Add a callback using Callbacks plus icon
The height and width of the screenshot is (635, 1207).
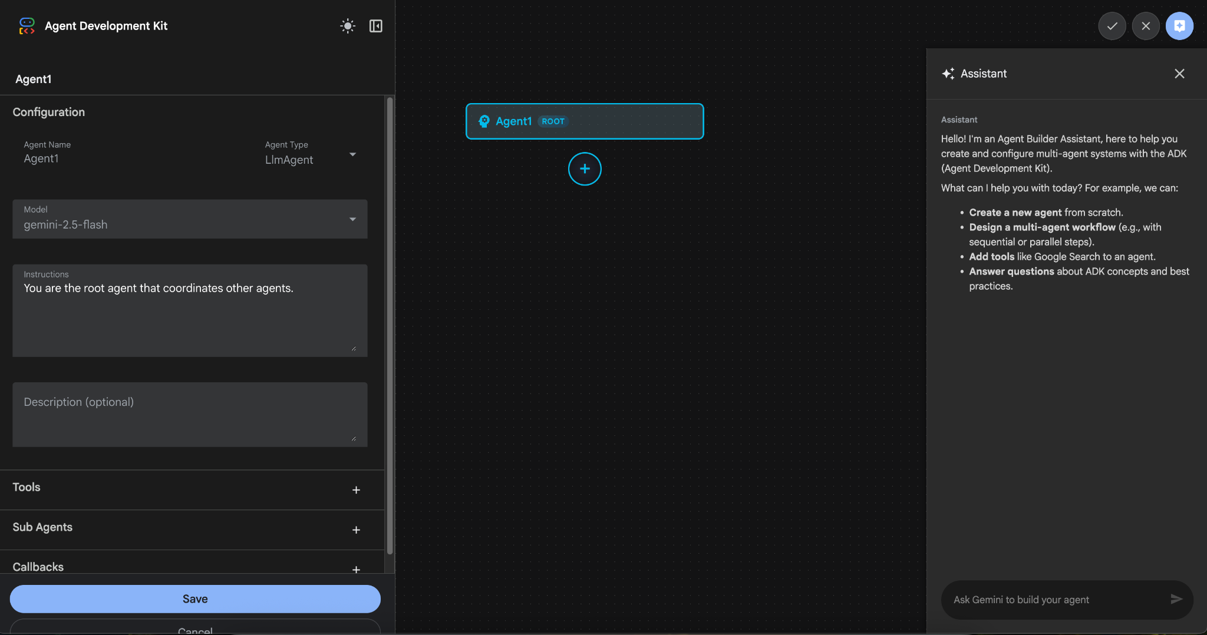click(x=356, y=569)
